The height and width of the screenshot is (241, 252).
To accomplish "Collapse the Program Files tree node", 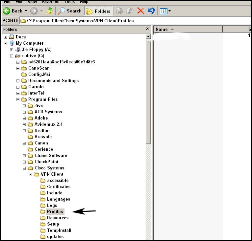I will pyautogui.click(x=18, y=99).
